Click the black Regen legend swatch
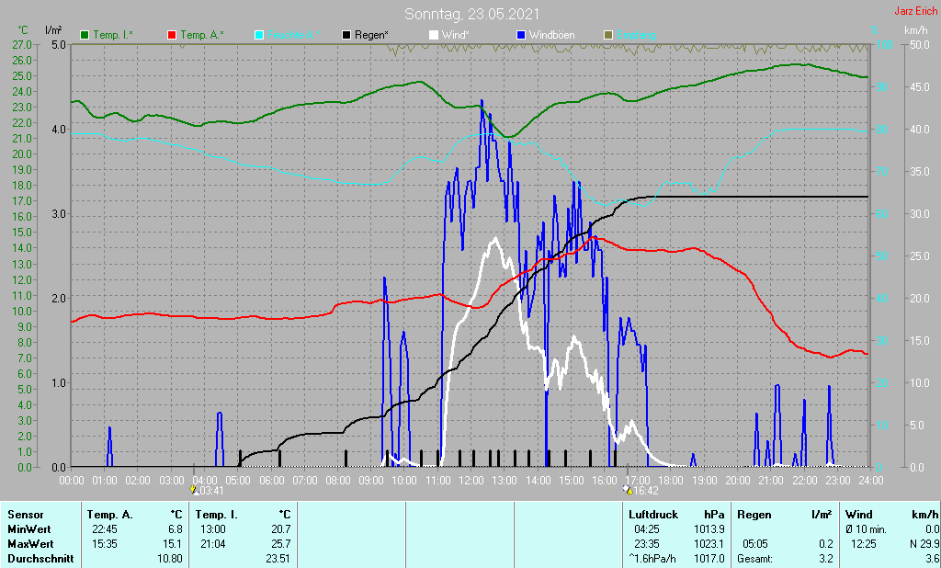Screen dimensions: 941x568 coord(346,35)
